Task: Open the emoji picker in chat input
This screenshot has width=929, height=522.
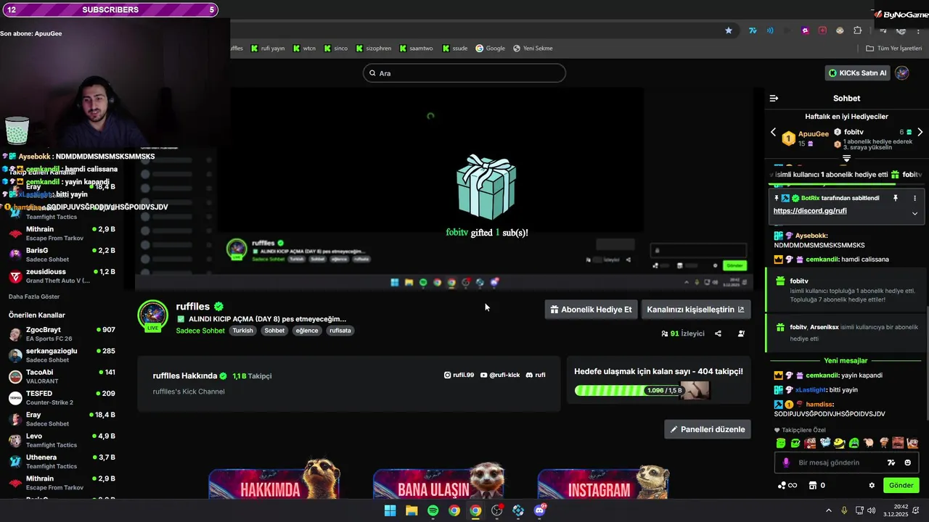Action: tap(908, 463)
